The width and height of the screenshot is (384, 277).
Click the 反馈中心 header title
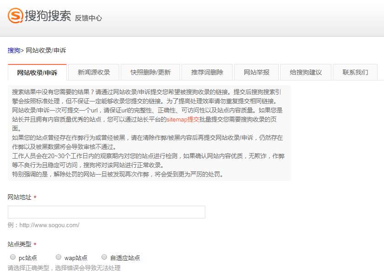(x=88, y=18)
